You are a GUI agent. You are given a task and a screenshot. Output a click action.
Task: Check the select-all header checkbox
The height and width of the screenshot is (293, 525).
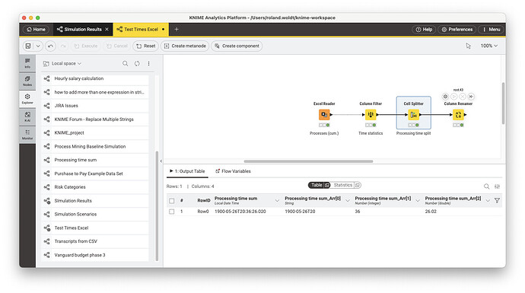tap(172, 201)
